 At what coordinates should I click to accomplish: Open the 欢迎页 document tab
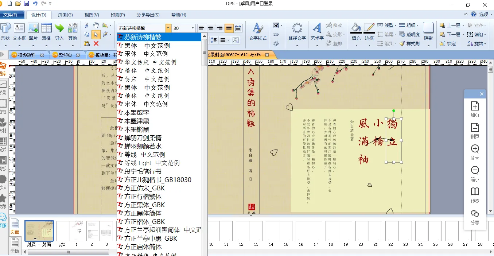pos(65,55)
